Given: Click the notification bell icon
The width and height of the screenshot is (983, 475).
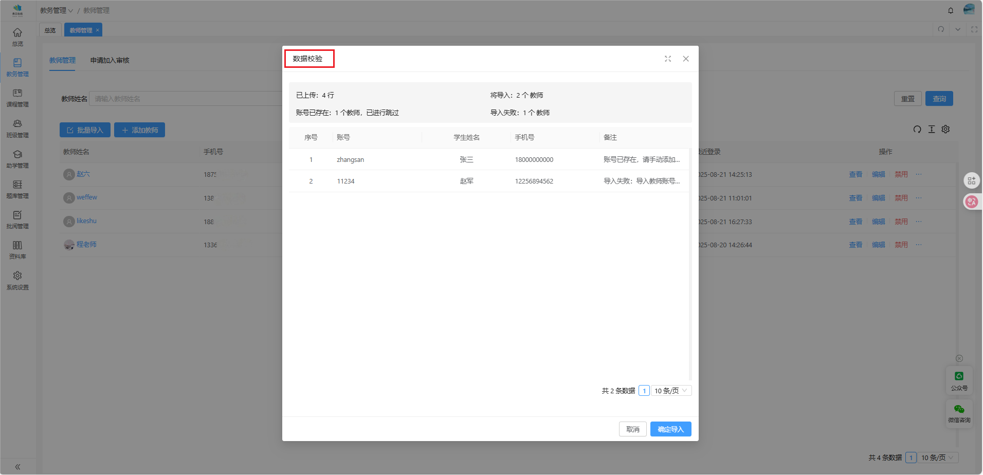Looking at the screenshot, I should point(951,10).
